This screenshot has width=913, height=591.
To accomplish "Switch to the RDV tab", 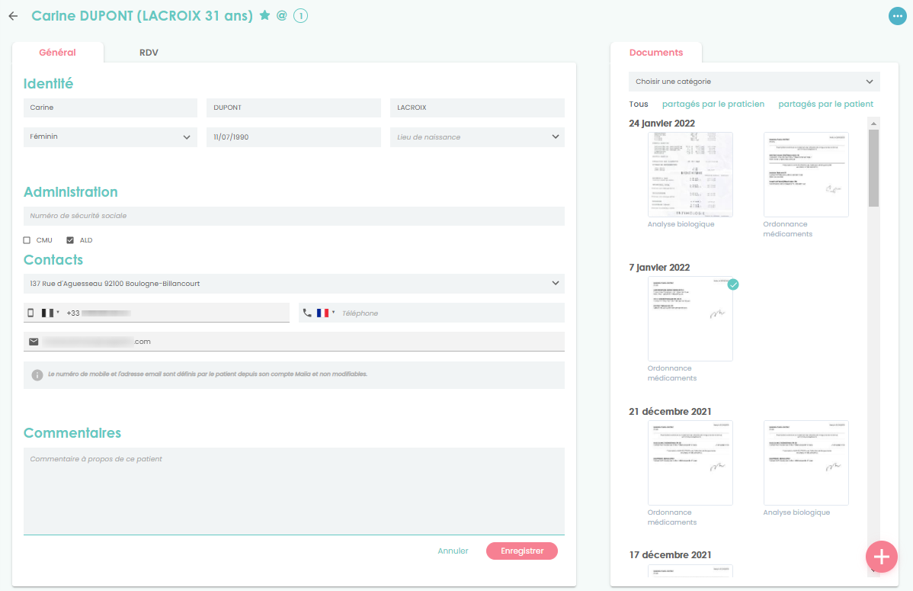I will click(149, 53).
